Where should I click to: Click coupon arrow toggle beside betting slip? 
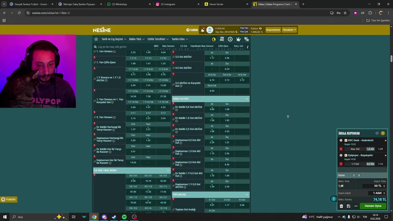point(334,199)
